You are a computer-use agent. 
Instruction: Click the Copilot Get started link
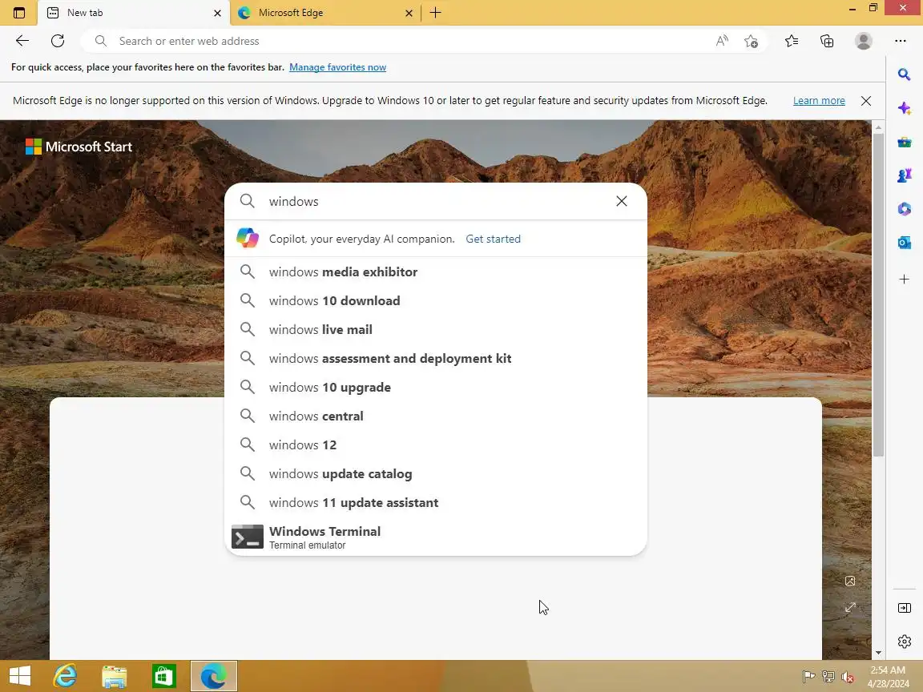coord(493,239)
